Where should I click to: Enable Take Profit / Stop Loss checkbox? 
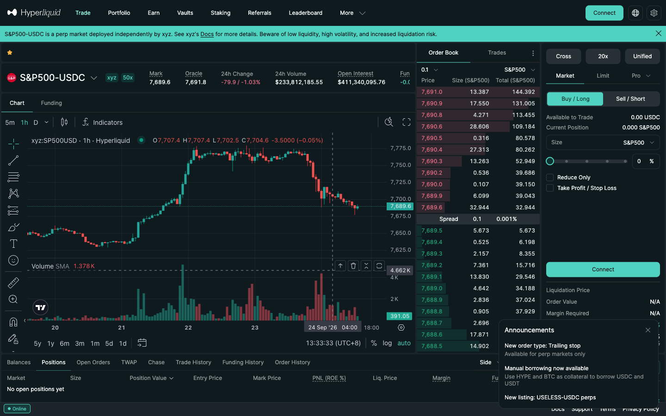pyautogui.click(x=550, y=188)
